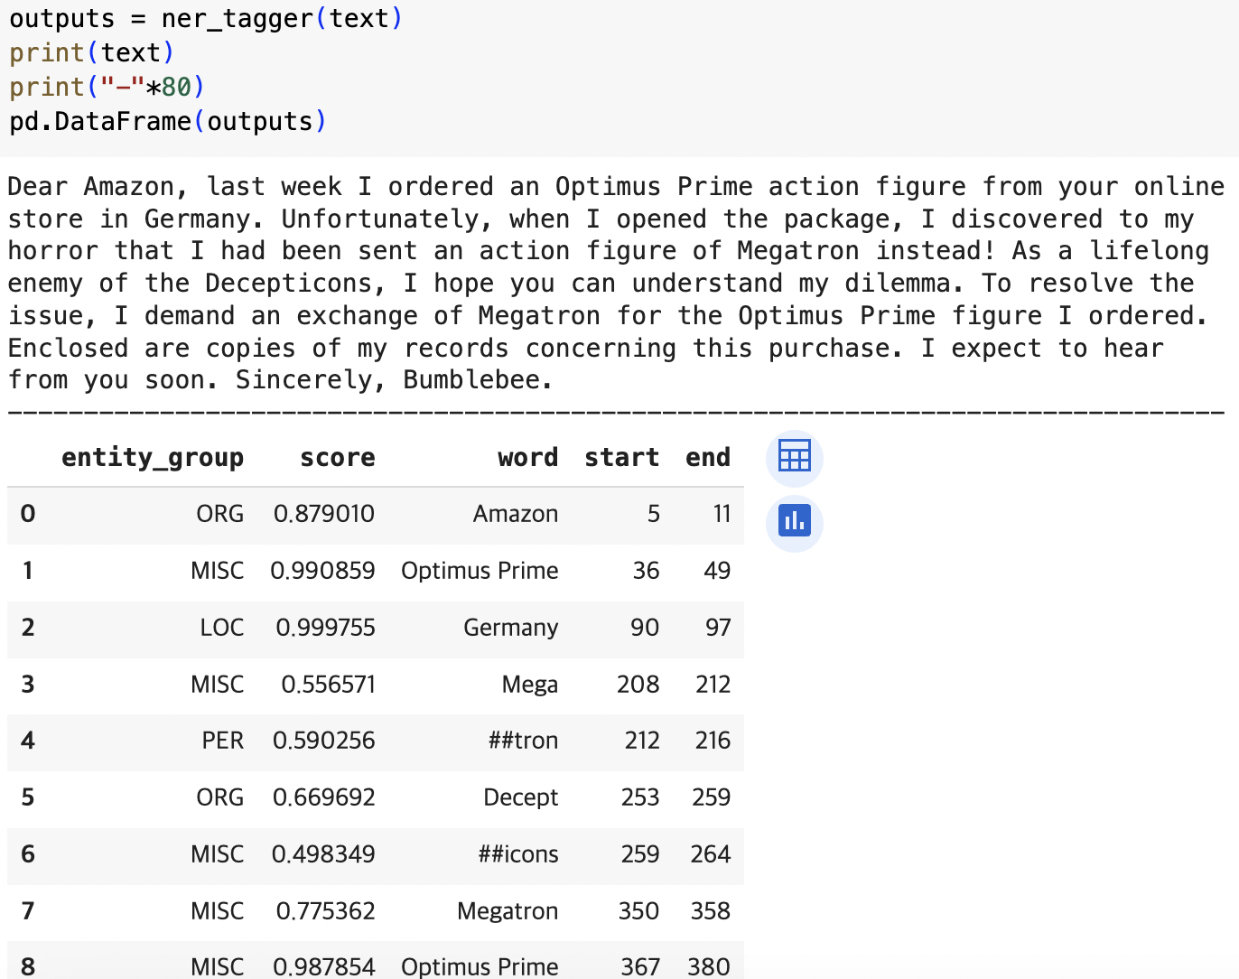Image resolution: width=1239 pixels, height=979 pixels.
Task: Select Optimus Prime word in row 1
Action: tap(480, 571)
